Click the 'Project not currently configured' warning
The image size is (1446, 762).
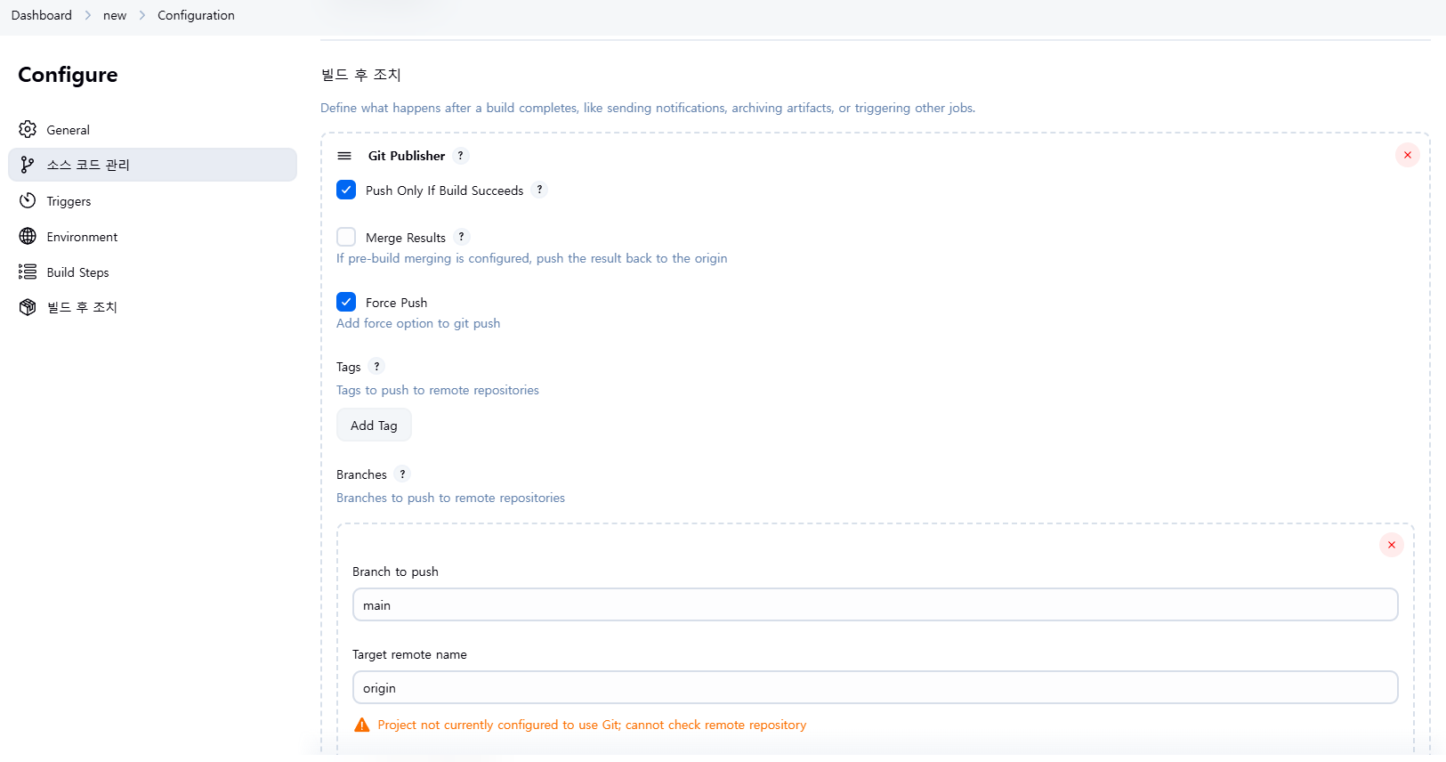[x=592, y=725]
